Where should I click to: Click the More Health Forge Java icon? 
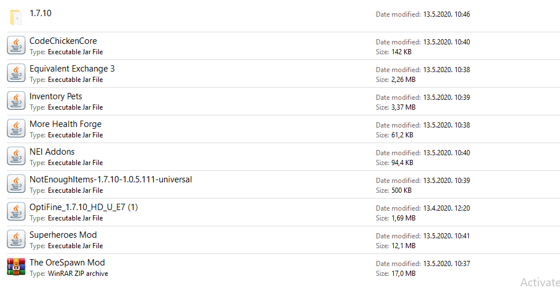point(16,129)
